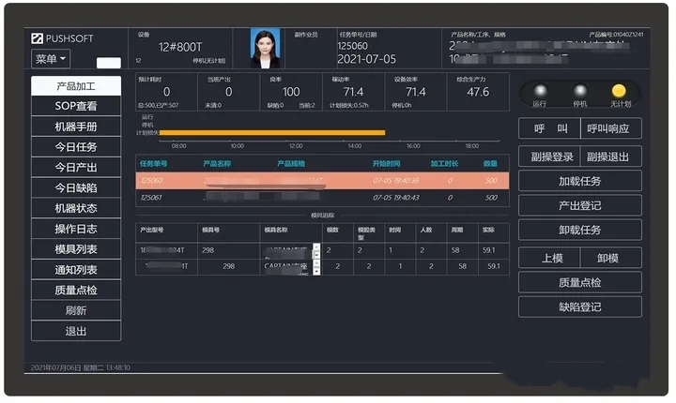
Task: Click the PUSHSOFT logo icon
Action: point(38,38)
